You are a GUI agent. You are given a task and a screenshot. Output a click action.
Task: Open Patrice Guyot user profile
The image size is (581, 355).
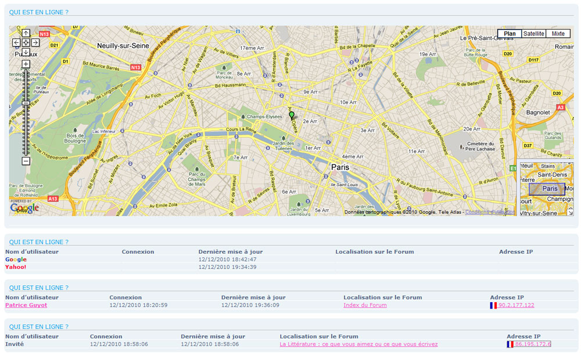click(26, 305)
